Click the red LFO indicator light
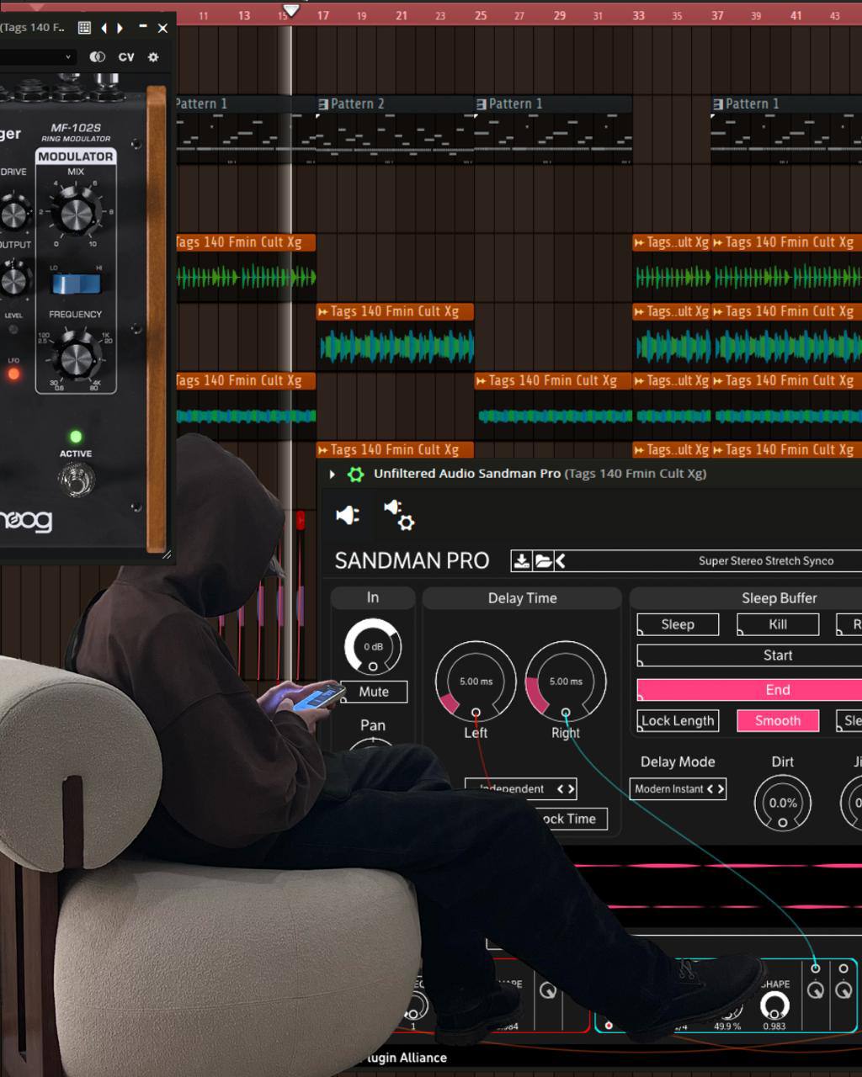The height and width of the screenshot is (1077, 862). (x=13, y=374)
